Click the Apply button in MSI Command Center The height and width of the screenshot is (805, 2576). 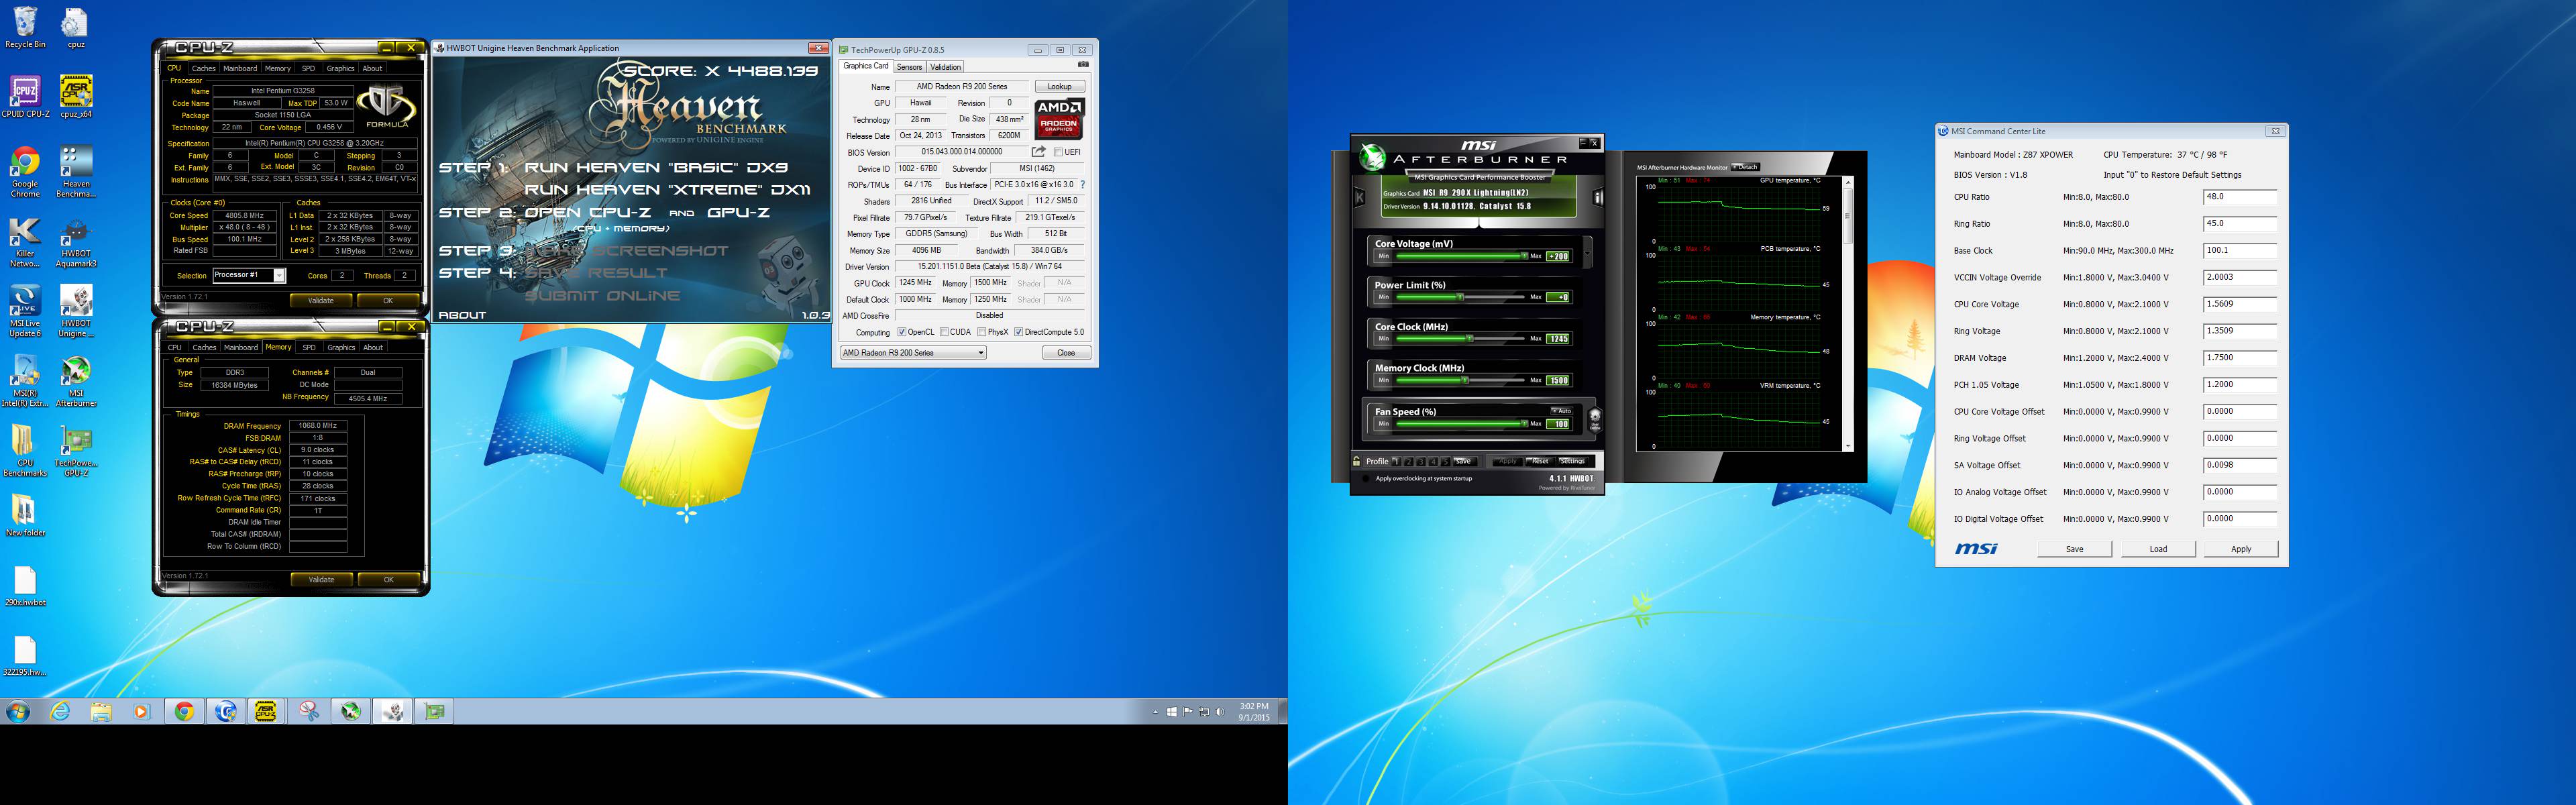(x=2241, y=549)
